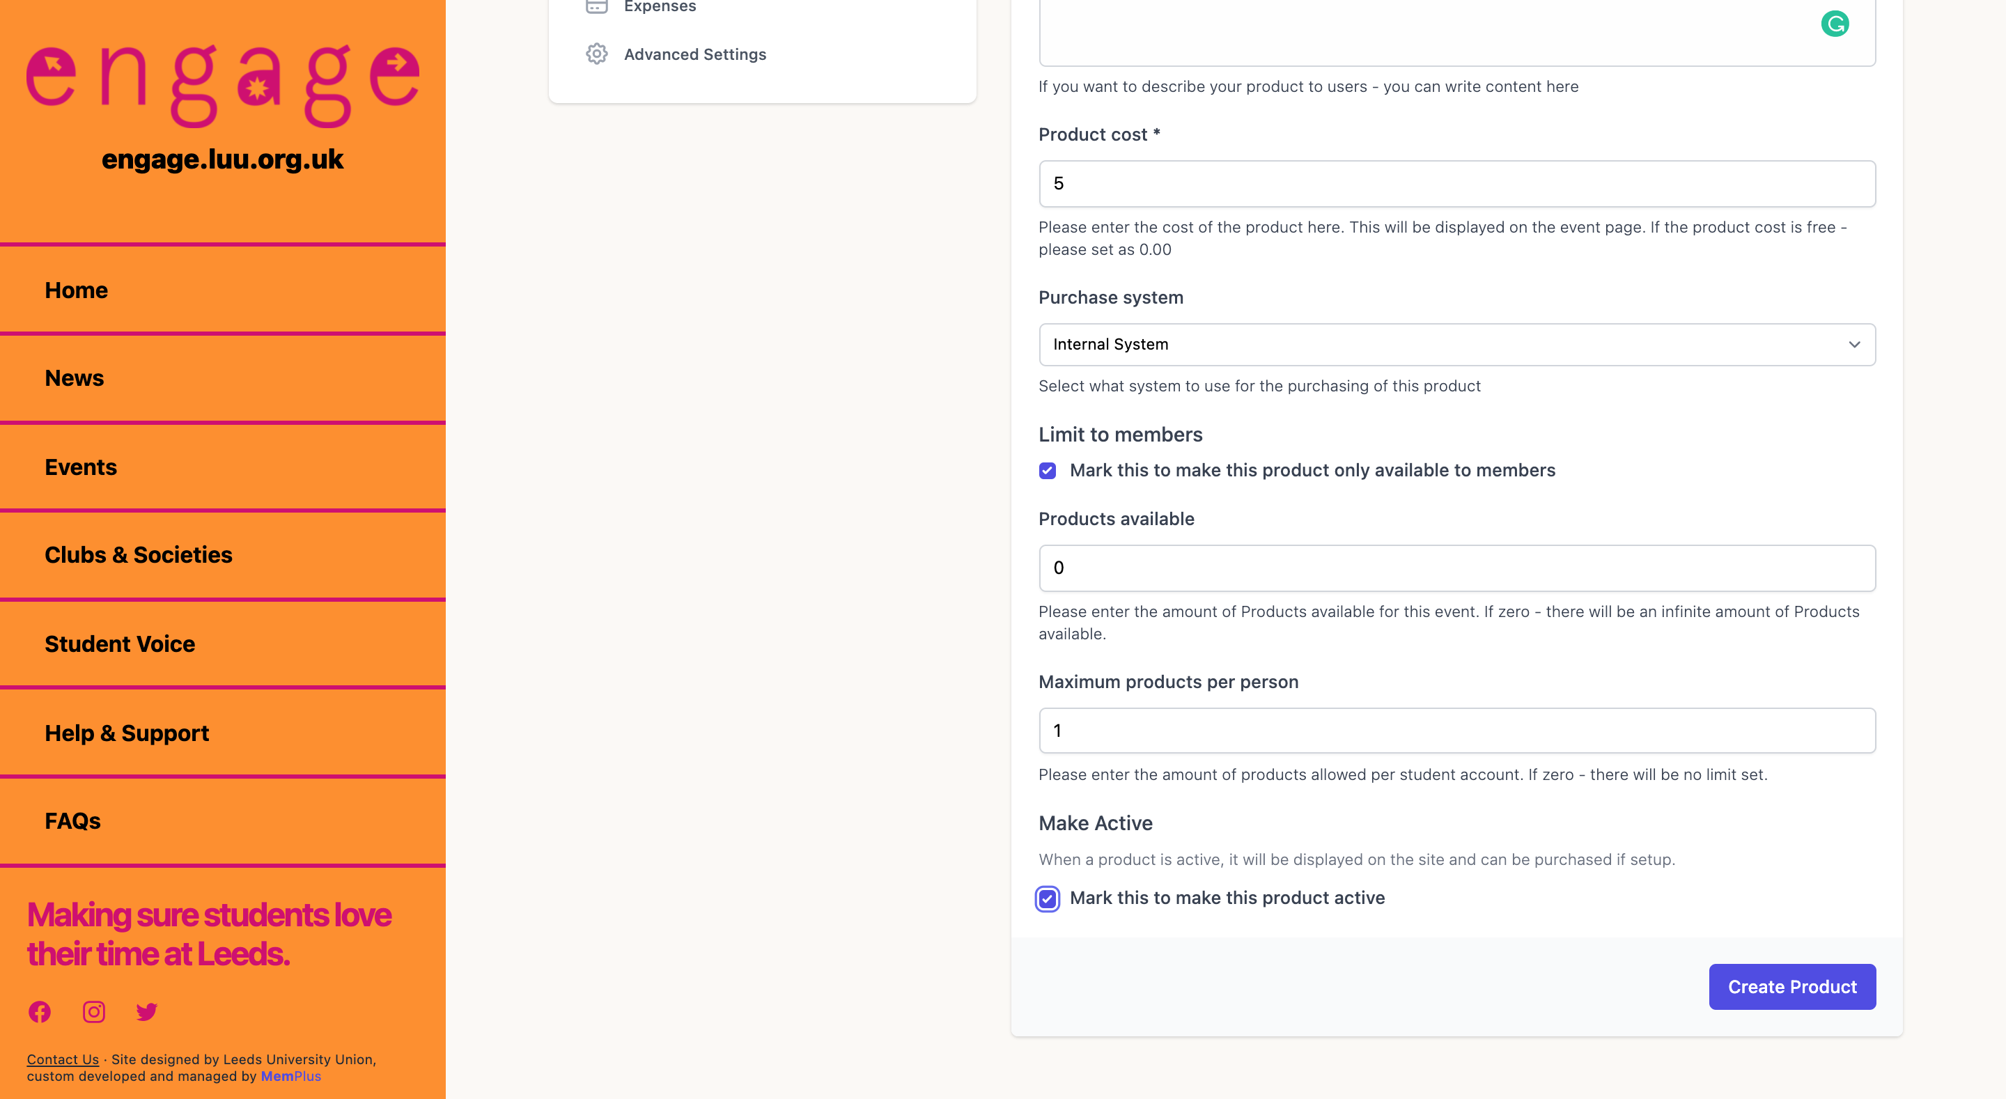Click the 'Products available' label
The image size is (2006, 1099).
[1116, 519]
